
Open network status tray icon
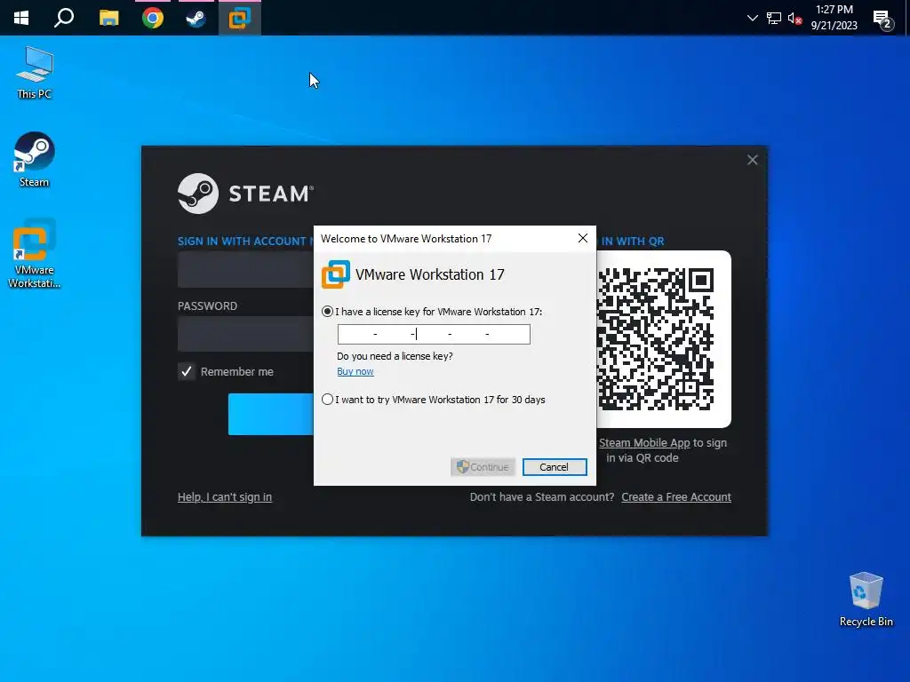tap(774, 18)
